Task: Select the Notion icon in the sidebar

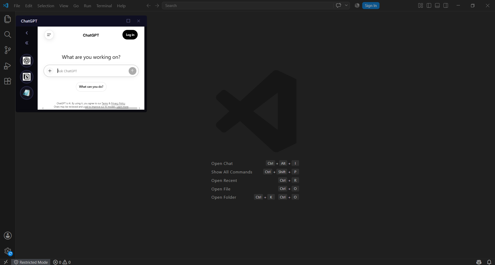Action: (x=27, y=77)
